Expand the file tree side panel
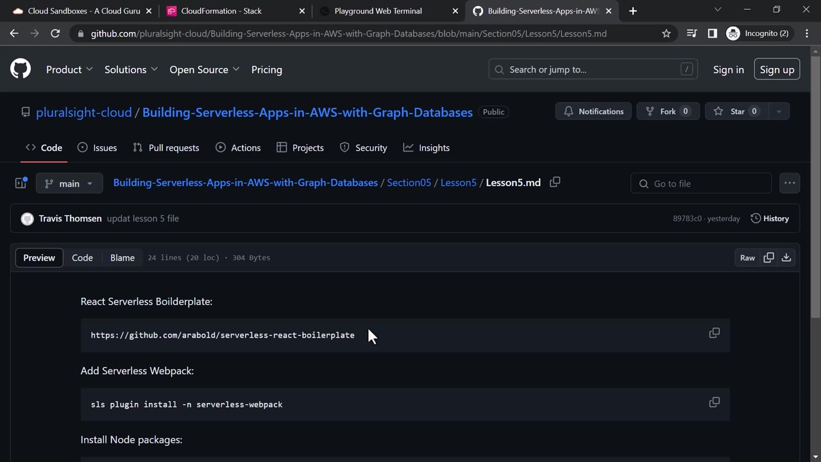Screen dimensions: 821x462 [21, 183]
